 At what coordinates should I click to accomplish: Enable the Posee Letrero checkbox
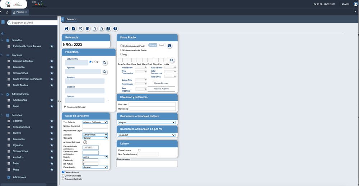pos(139,150)
